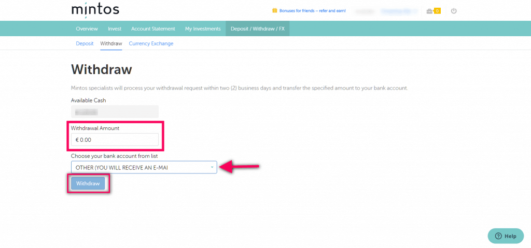Viewport: 531px width, 248px height.
Task: Click the yellow 0 counter badge
Action: (437, 11)
